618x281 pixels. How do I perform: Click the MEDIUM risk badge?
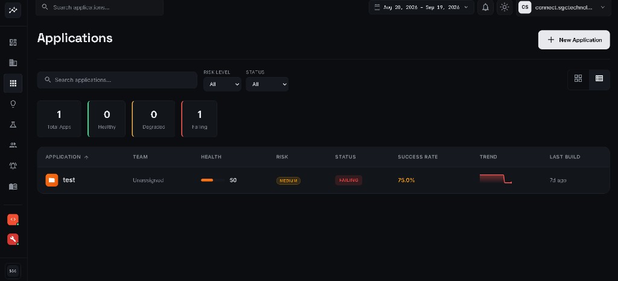288,181
